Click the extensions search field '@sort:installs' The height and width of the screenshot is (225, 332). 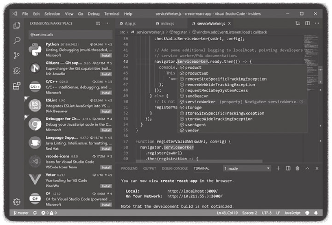click(71, 35)
